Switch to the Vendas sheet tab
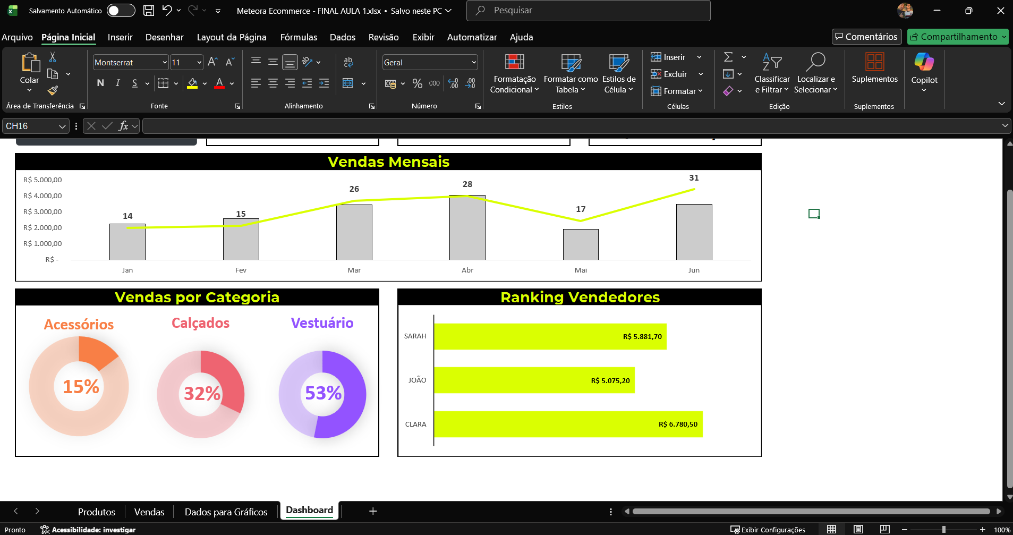Image resolution: width=1013 pixels, height=535 pixels. coord(149,512)
